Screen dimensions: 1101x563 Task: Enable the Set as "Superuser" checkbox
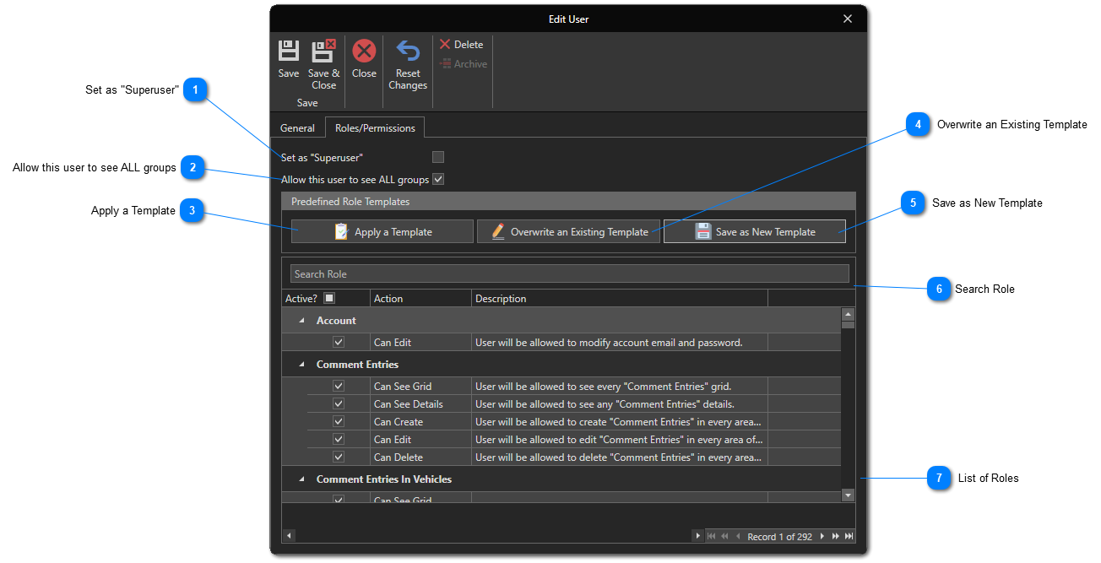point(437,157)
